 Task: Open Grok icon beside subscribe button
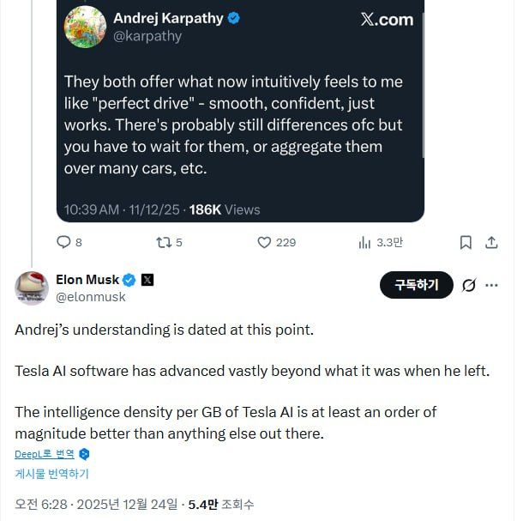469,286
